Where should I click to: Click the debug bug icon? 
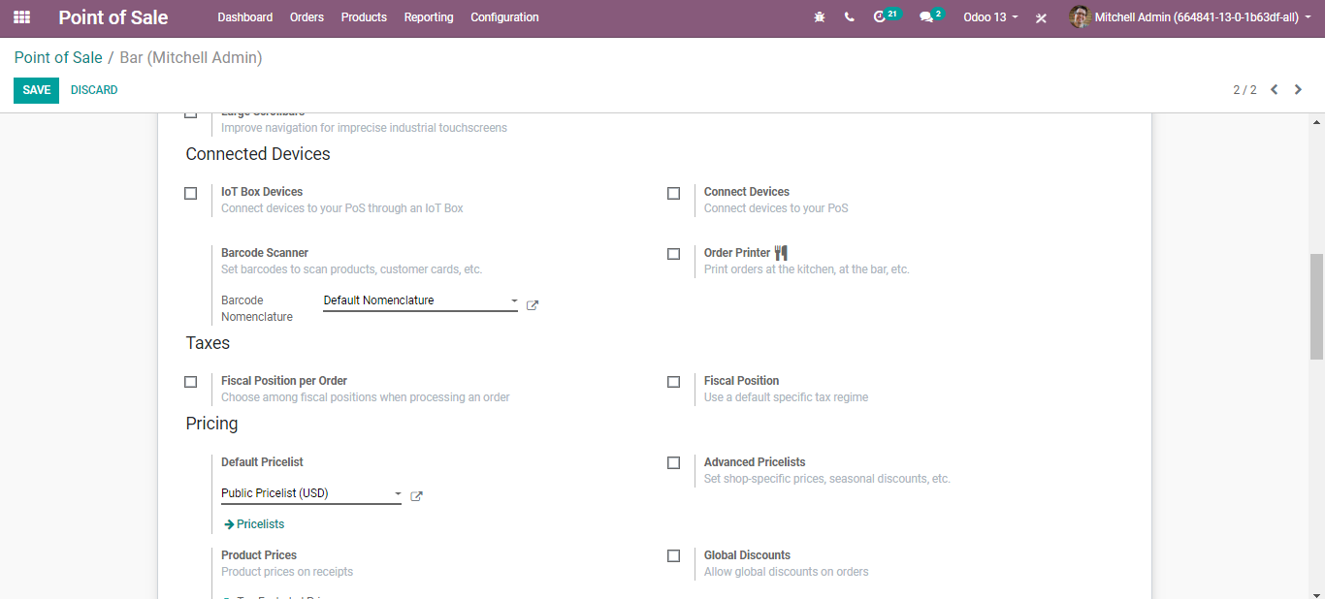pos(820,17)
